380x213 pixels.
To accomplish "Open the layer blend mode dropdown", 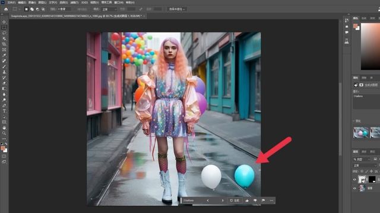I will pyautogui.click(x=365, y=166).
